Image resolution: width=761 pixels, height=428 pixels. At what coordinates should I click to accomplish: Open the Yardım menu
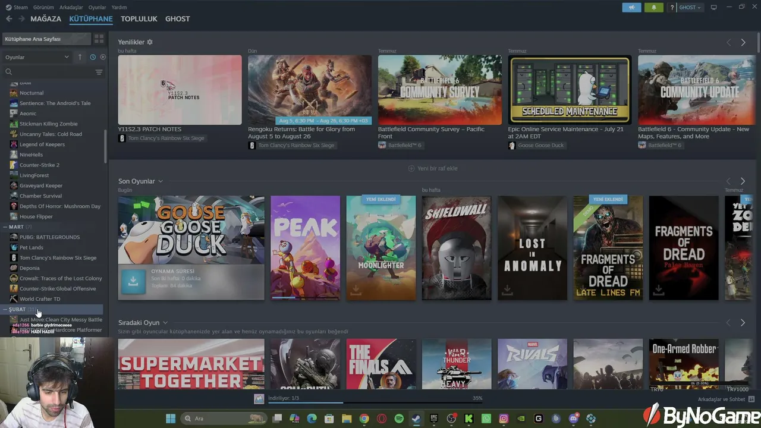coord(120,7)
